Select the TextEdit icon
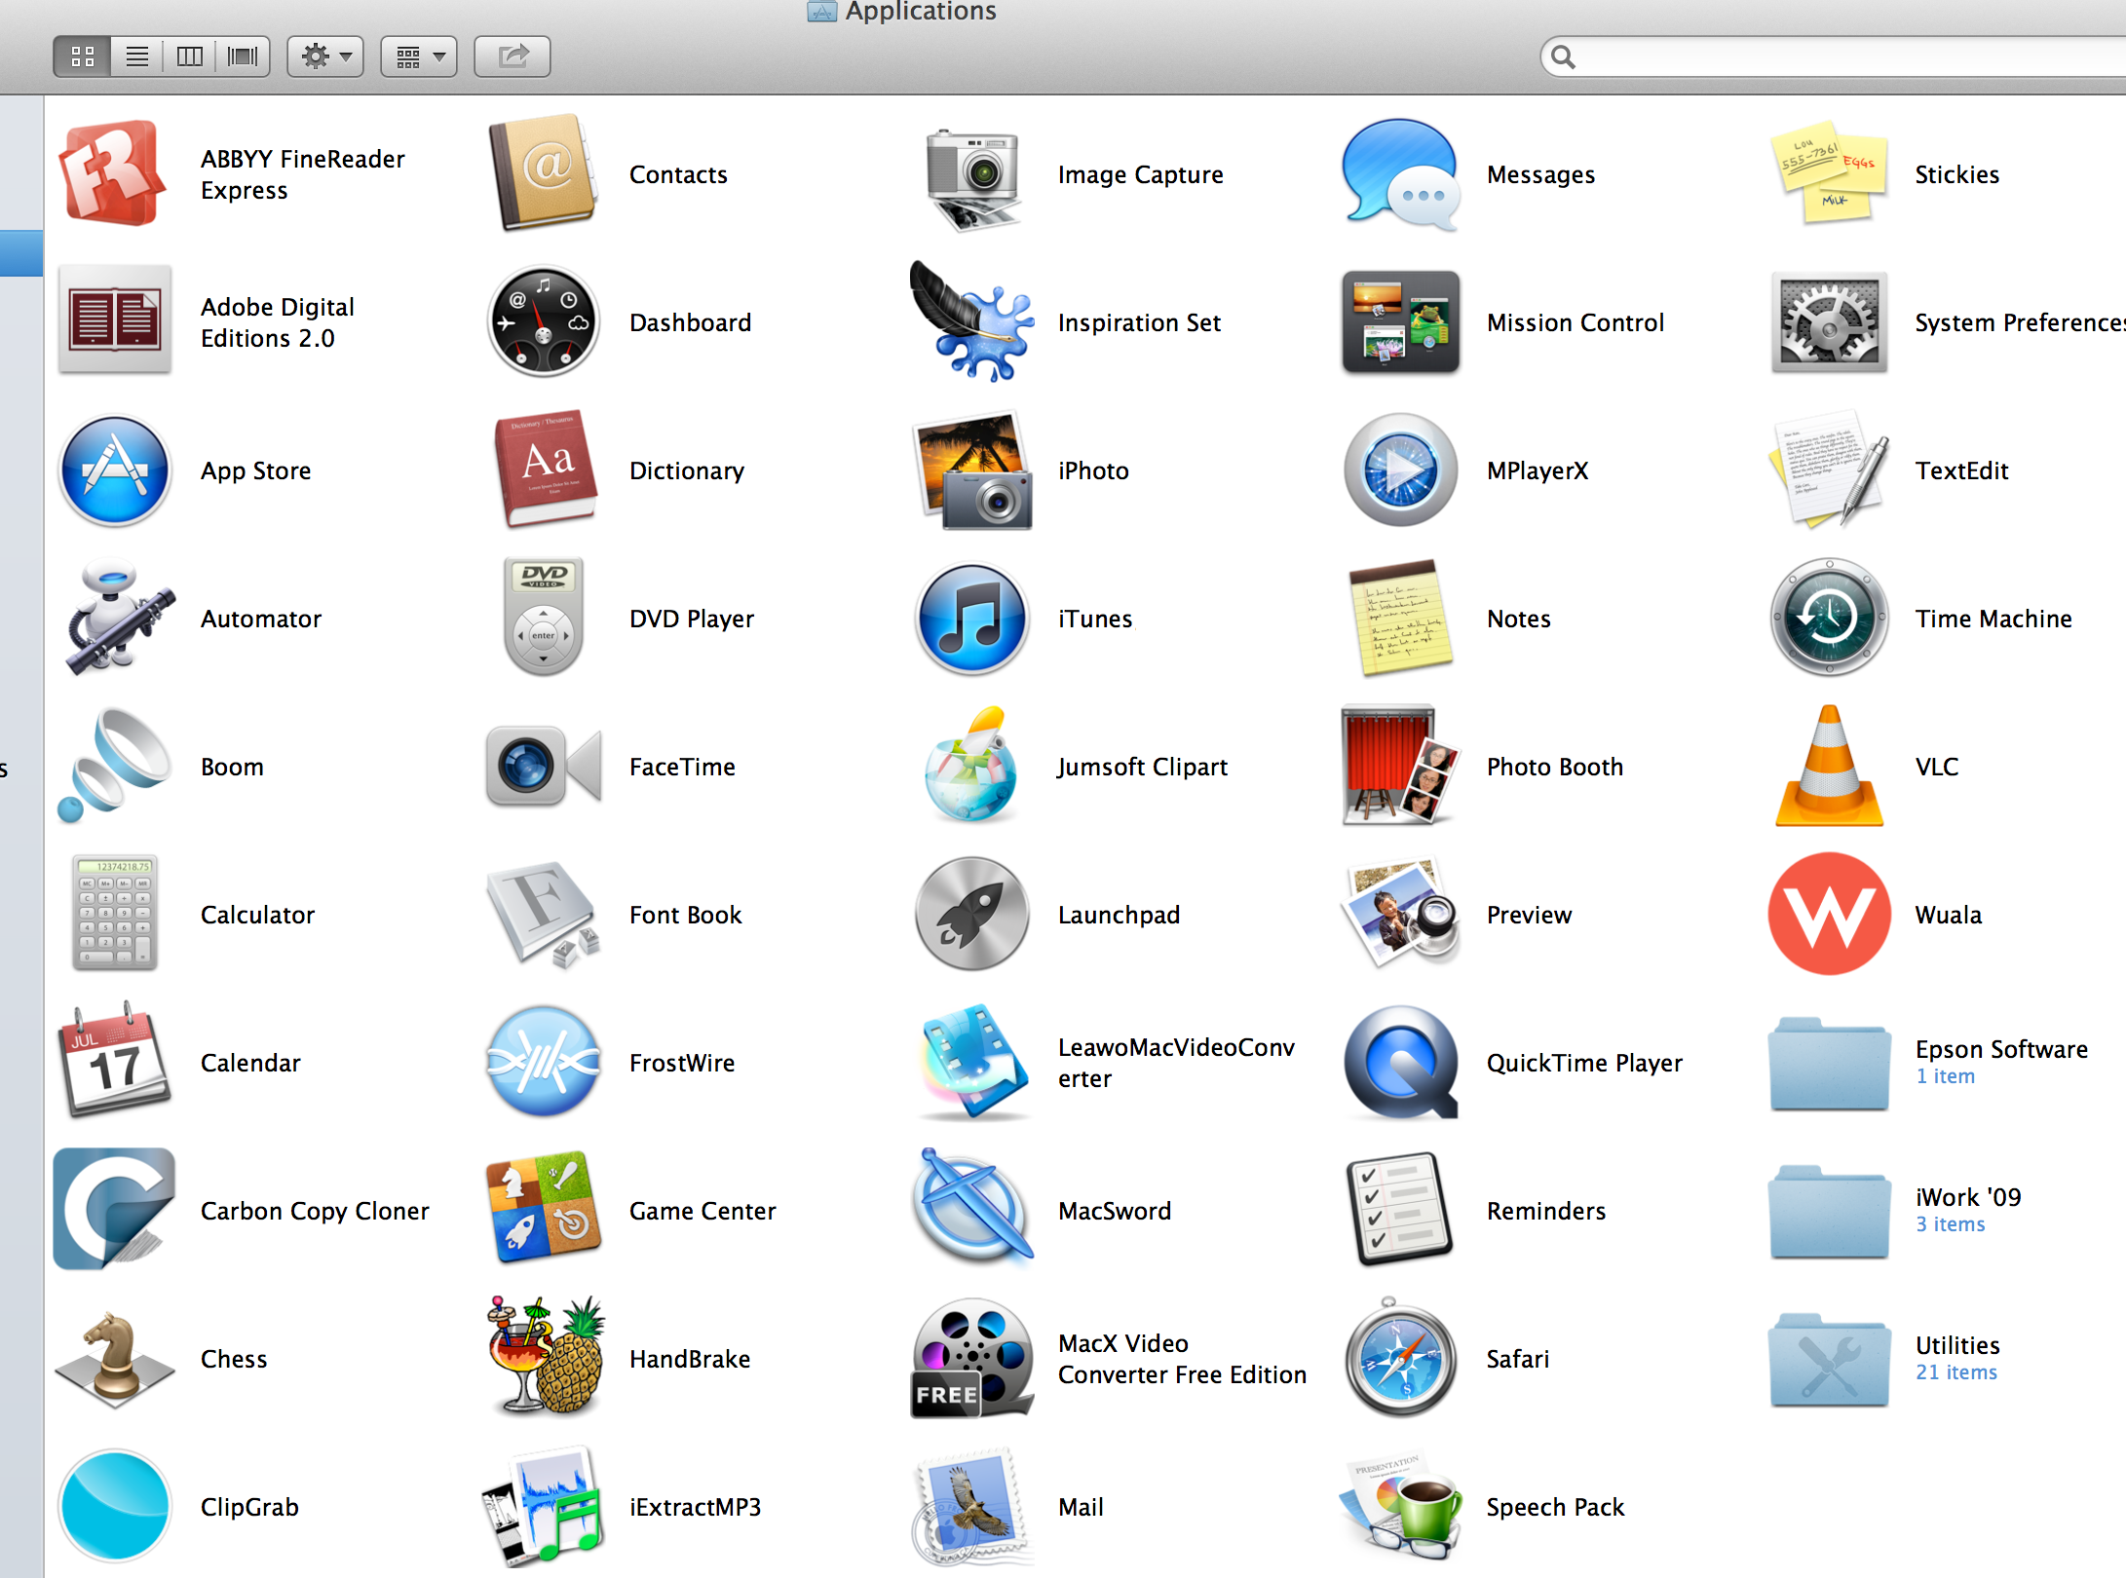The height and width of the screenshot is (1578, 2126). point(1830,470)
